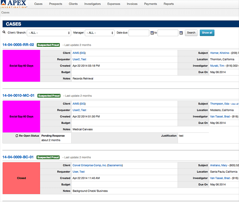Click Suspected Fraud badge on case 14-04-0005-RR-02
The width and height of the screenshot is (239, 202).
pos(48,45)
